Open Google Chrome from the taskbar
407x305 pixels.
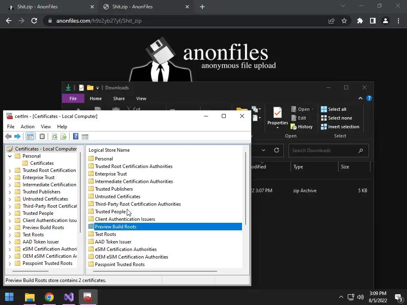click(49, 297)
